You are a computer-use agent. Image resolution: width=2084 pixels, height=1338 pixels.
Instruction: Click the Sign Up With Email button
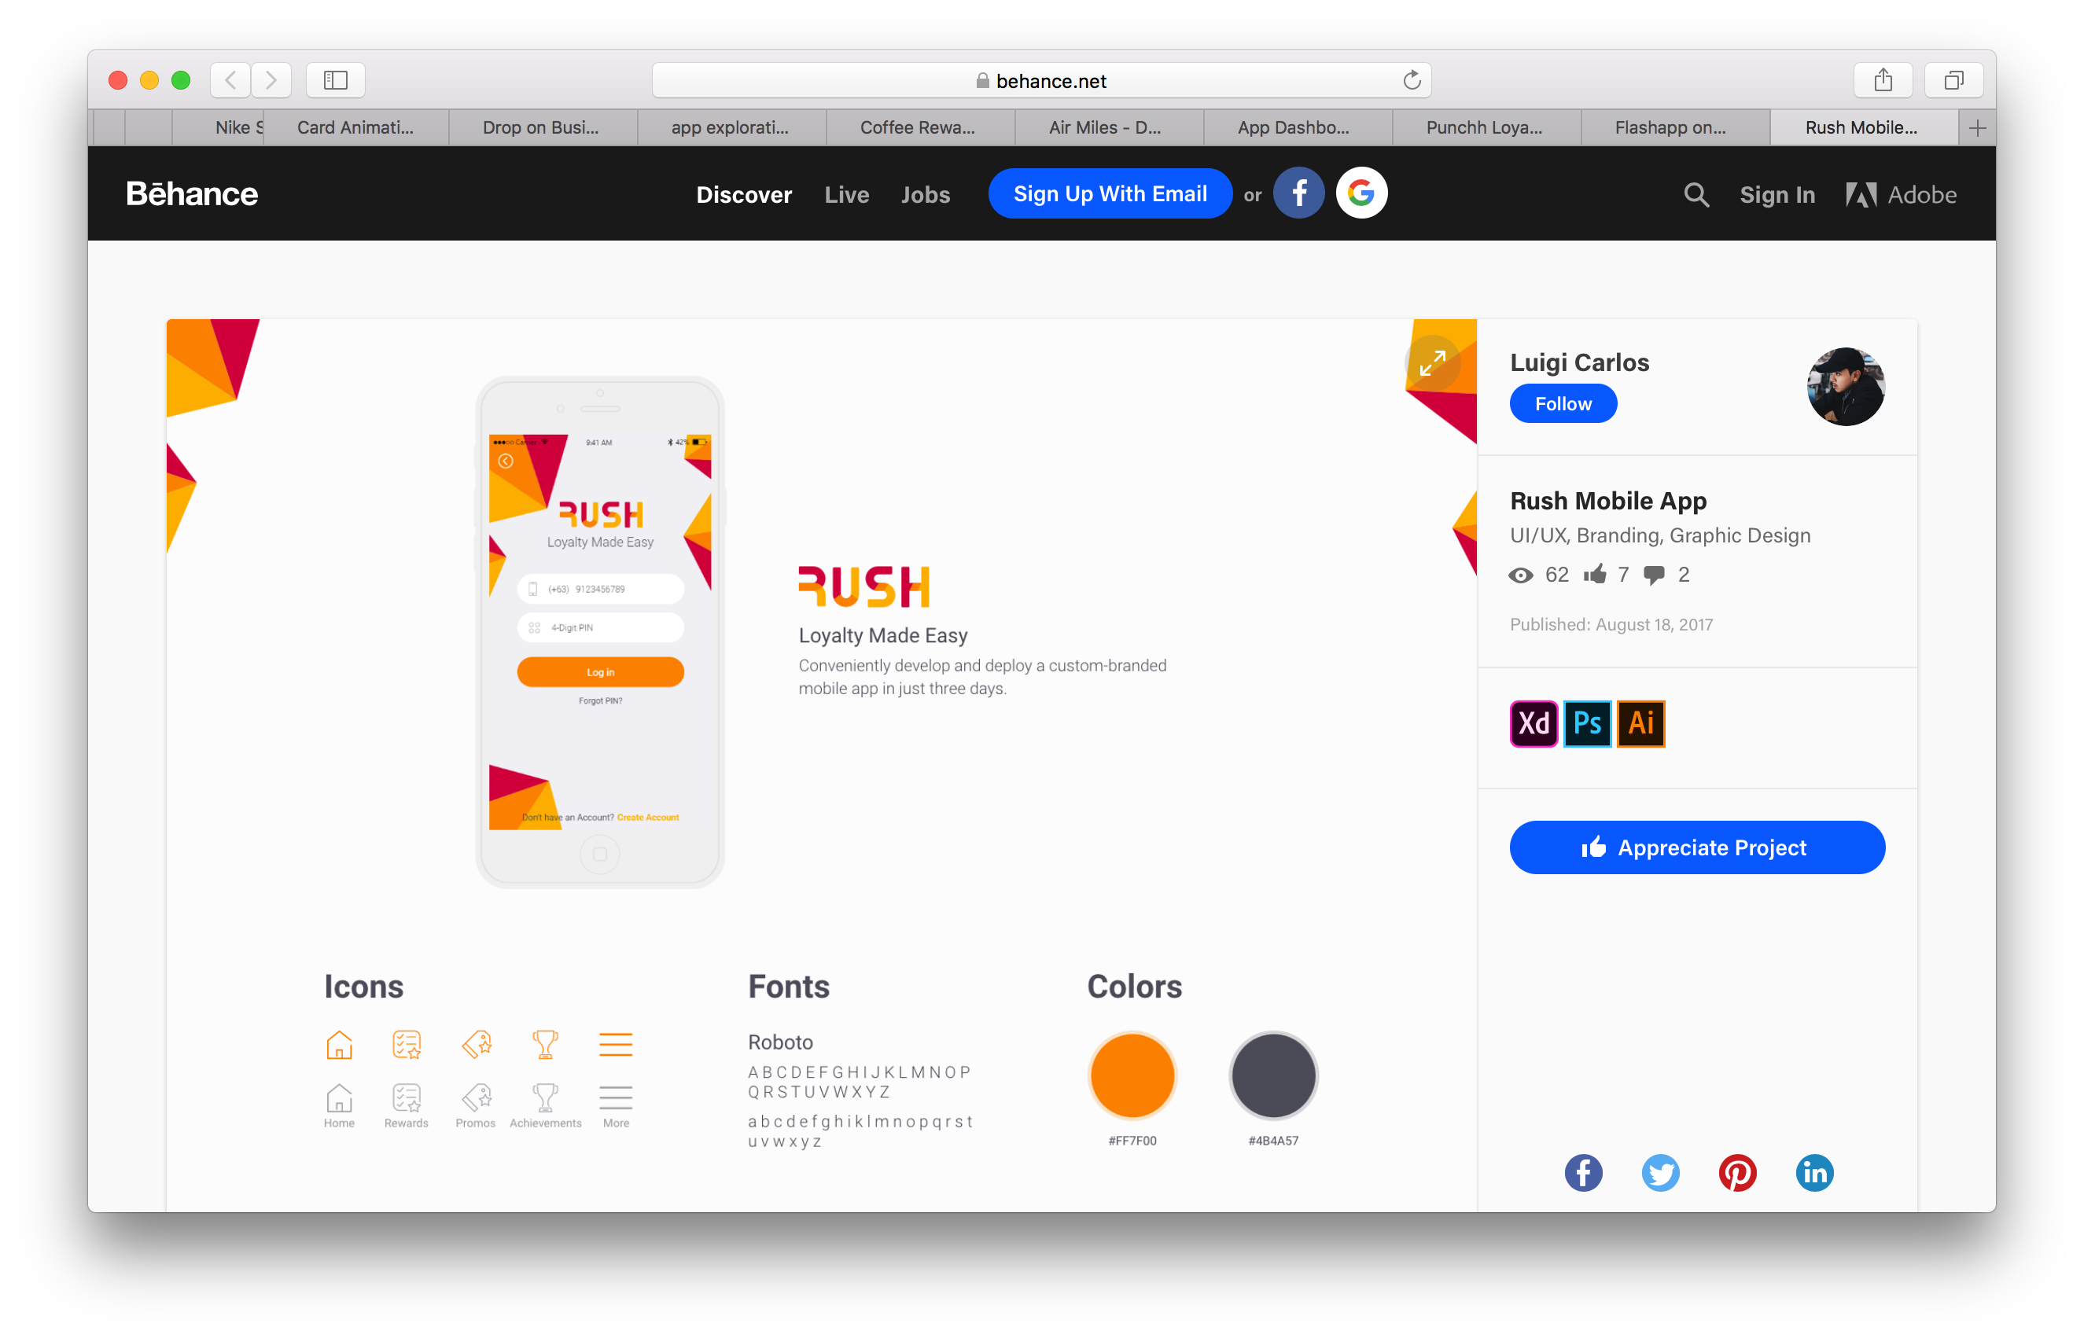click(1110, 194)
